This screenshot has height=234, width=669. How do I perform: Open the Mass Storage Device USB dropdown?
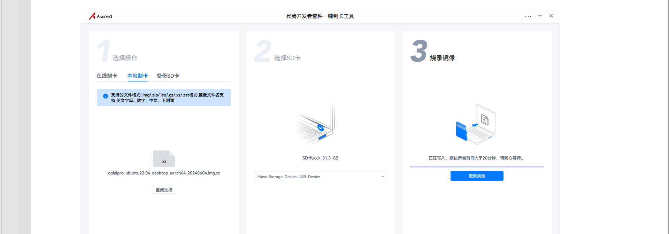point(321,177)
